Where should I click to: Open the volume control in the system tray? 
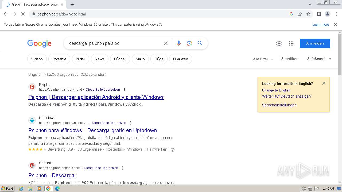[x=304, y=189]
